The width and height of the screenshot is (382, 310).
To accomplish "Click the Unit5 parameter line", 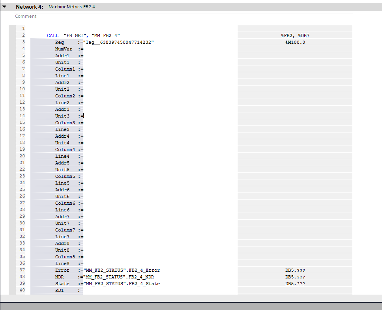I will point(62,170).
